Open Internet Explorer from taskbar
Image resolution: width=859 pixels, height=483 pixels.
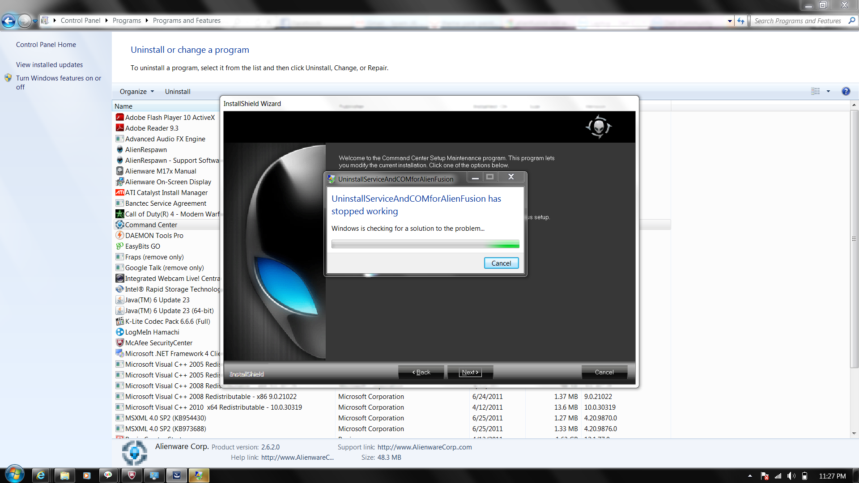point(41,475)
